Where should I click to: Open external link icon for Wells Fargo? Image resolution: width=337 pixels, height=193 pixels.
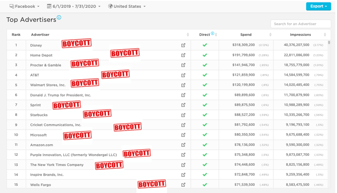[x=183, y=185]
